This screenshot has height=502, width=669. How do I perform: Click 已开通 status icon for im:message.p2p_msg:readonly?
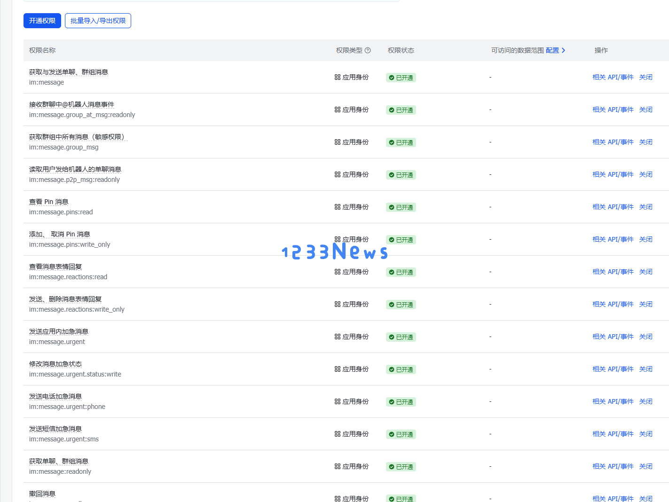click(392, 175)
